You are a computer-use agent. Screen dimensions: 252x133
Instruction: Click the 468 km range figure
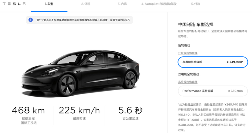click(28, 110)
